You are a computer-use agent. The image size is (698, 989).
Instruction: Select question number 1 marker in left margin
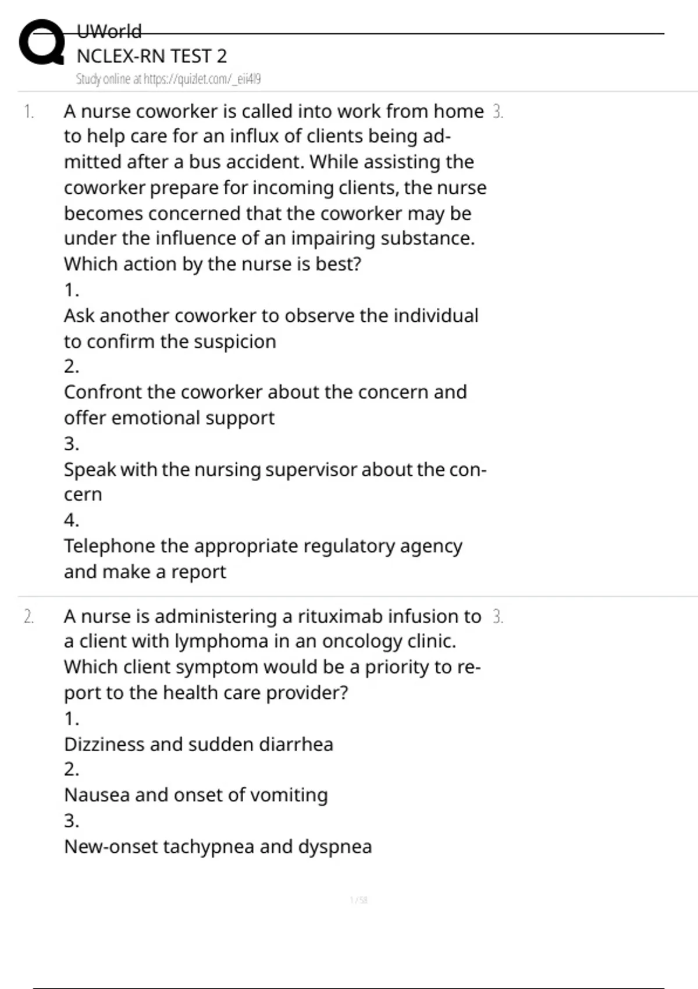point(29,112)
